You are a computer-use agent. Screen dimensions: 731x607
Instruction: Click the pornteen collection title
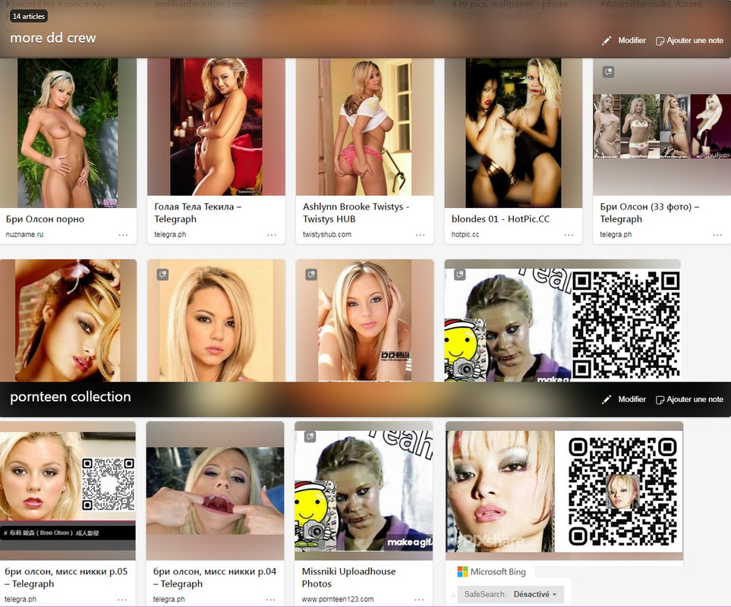[x=71, y=396]
